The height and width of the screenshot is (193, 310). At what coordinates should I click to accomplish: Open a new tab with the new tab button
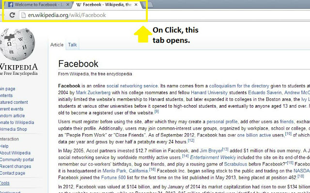[x=149, y=4]
